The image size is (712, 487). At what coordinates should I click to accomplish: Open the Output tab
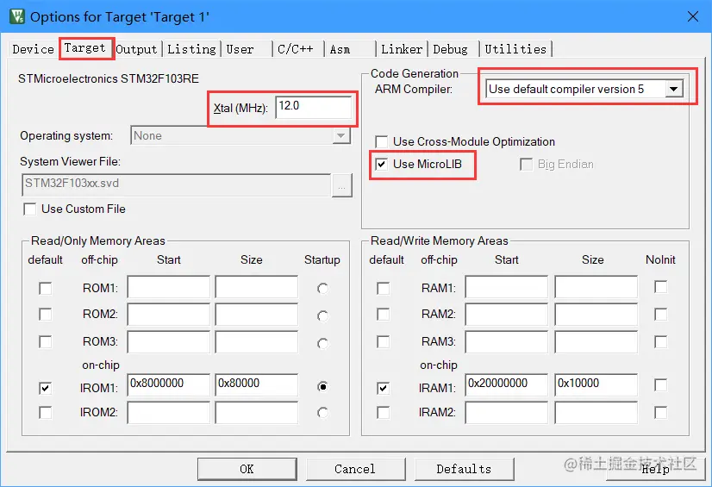pos(136,49)
